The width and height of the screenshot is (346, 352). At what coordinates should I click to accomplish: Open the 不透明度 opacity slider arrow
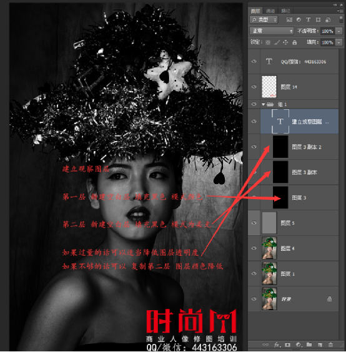click(x=339, y=31)
